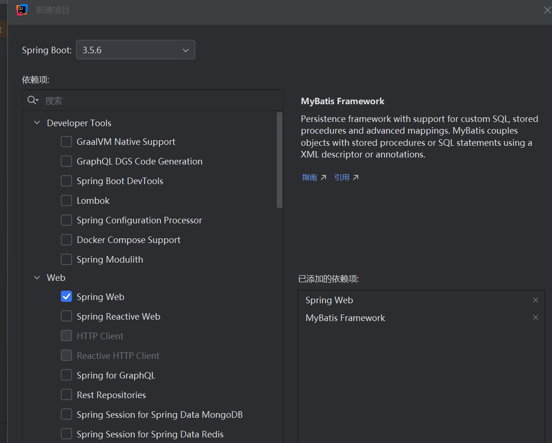Click the MyBatis Framework description heading

(342, 101)
